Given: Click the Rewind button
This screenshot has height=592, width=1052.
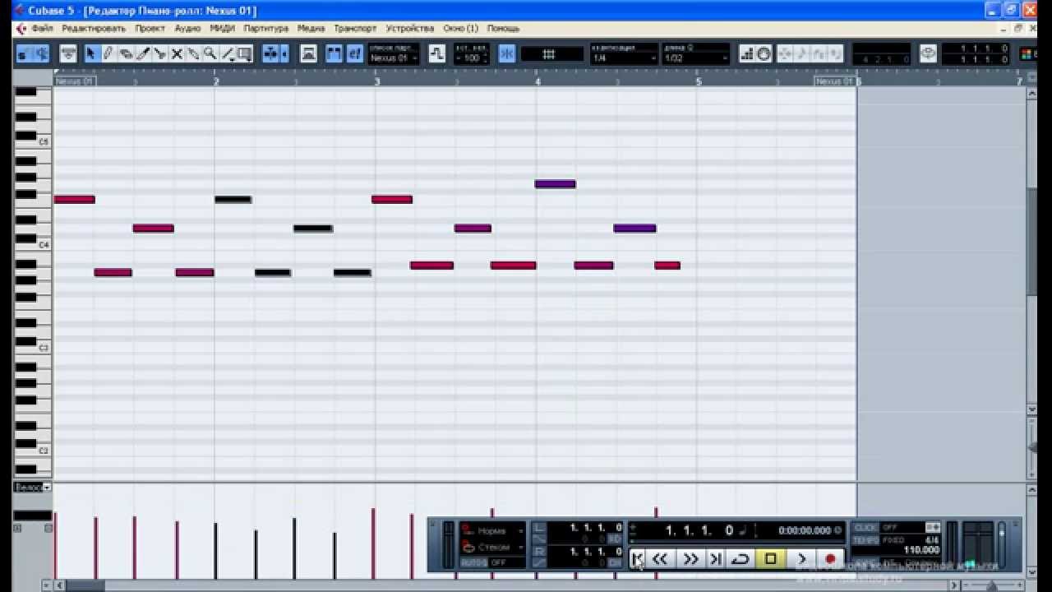Looking at the screenshot, I should click(x=661, y=559).
